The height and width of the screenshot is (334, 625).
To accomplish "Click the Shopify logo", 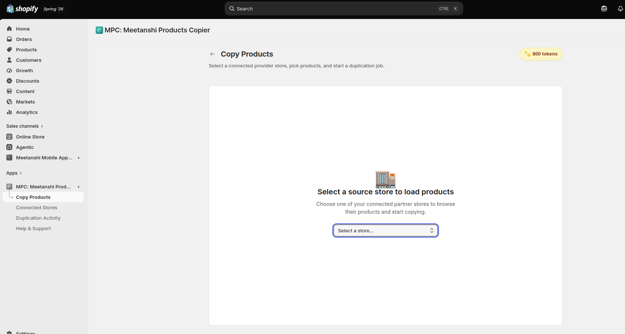I will click(22, 9).
